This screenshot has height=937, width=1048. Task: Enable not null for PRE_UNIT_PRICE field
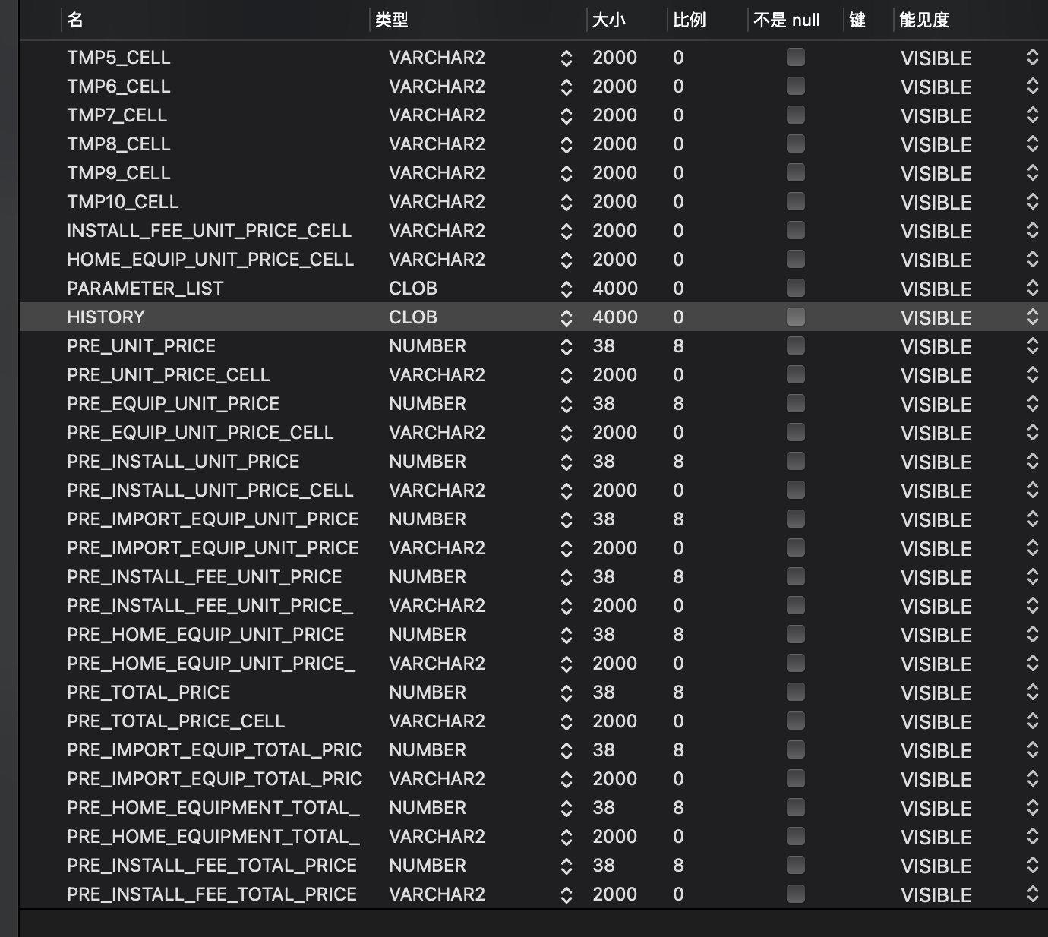click(x=795, y=345)
